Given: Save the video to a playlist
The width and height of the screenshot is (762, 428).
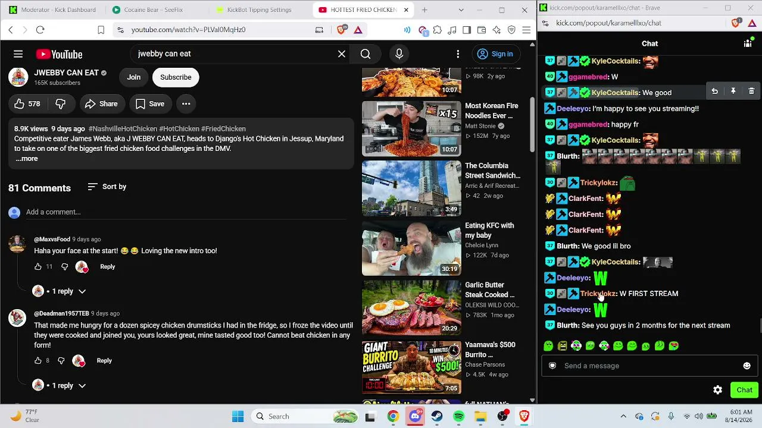Looking at the screenshot, I should click(150, 104).
